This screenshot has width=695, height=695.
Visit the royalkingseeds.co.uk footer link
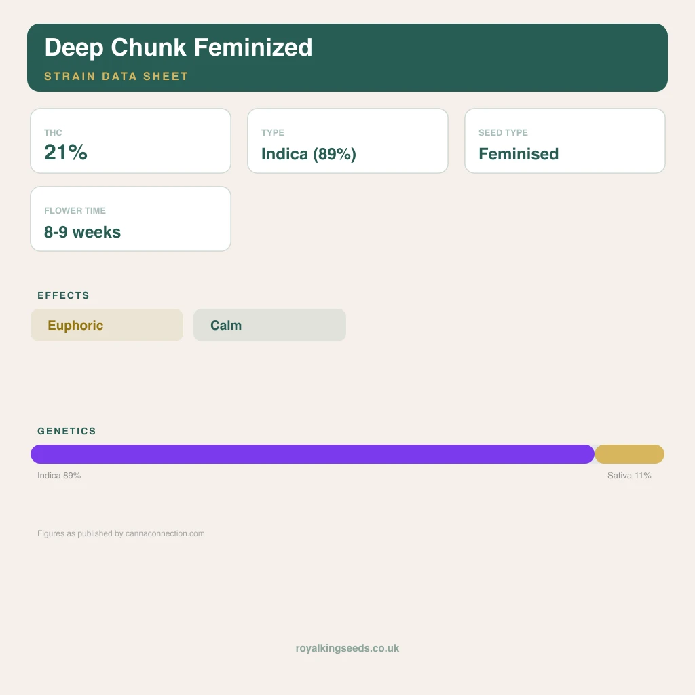point(347,648)
